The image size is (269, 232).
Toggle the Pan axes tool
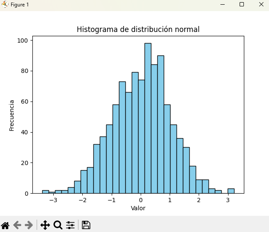pyautogui.click(x=45, y=225)
